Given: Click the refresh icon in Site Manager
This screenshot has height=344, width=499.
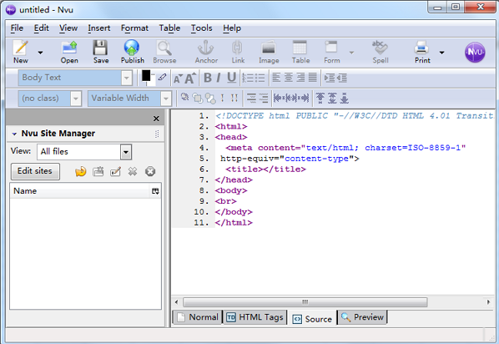Looking at the screenshot, I should point(80,172).
